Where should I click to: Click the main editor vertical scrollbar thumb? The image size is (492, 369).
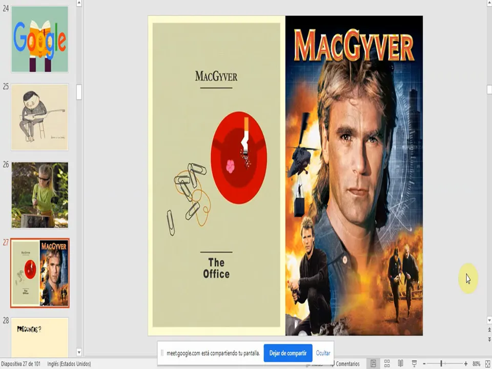pyautogui.click(x=489, y=89)
